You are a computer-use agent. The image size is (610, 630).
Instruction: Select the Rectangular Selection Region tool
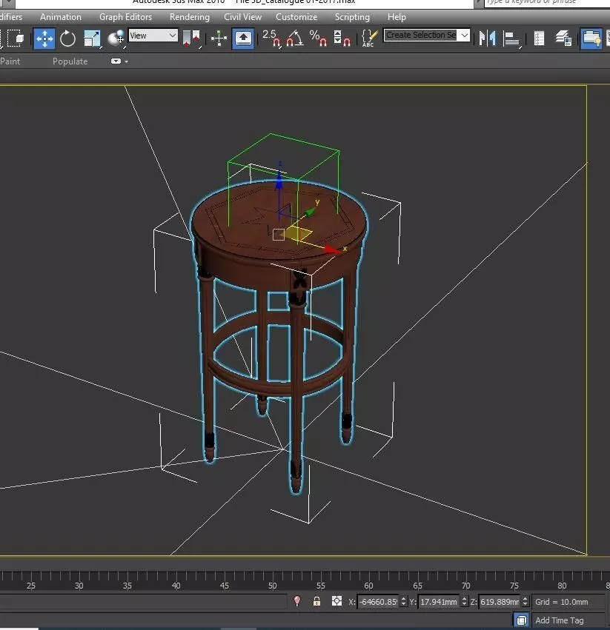coord(2,38)
